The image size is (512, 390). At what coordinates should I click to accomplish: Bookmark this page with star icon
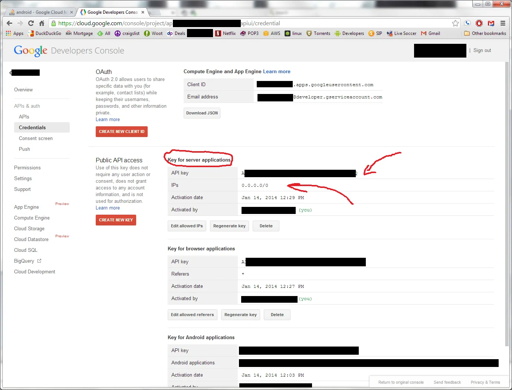(x=455, y=23)
